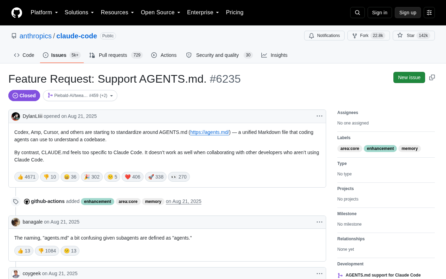
Task: Open the anthropics organization link
Action: [x=36, y=36]
